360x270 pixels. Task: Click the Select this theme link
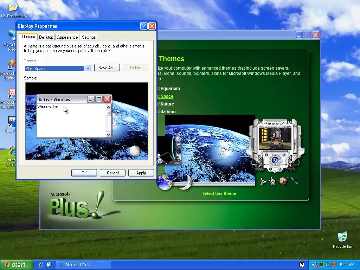219,193
